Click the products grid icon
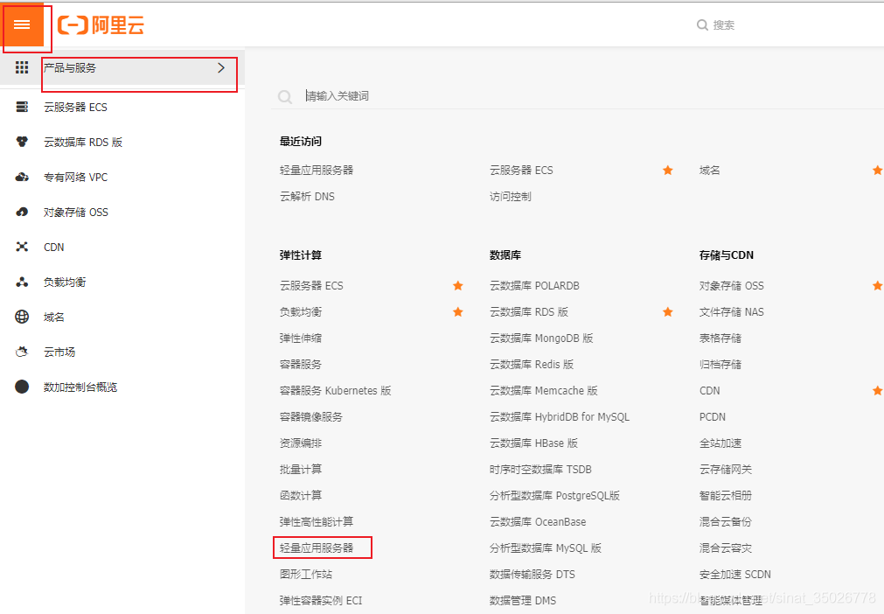 pyautogui.click(x=22, y=67)
